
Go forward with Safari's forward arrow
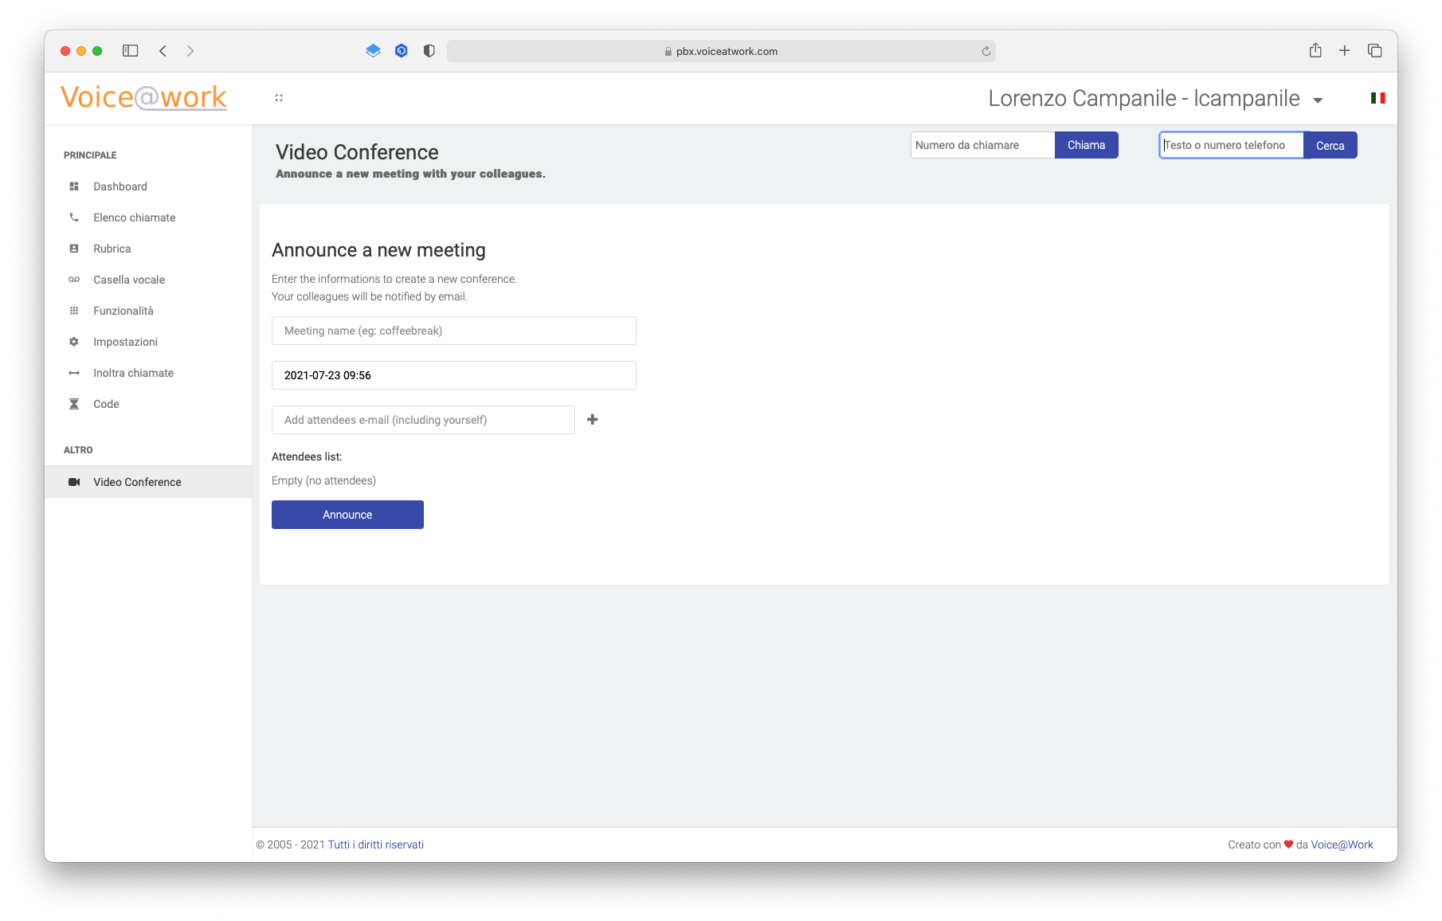[x=190, y=51]
